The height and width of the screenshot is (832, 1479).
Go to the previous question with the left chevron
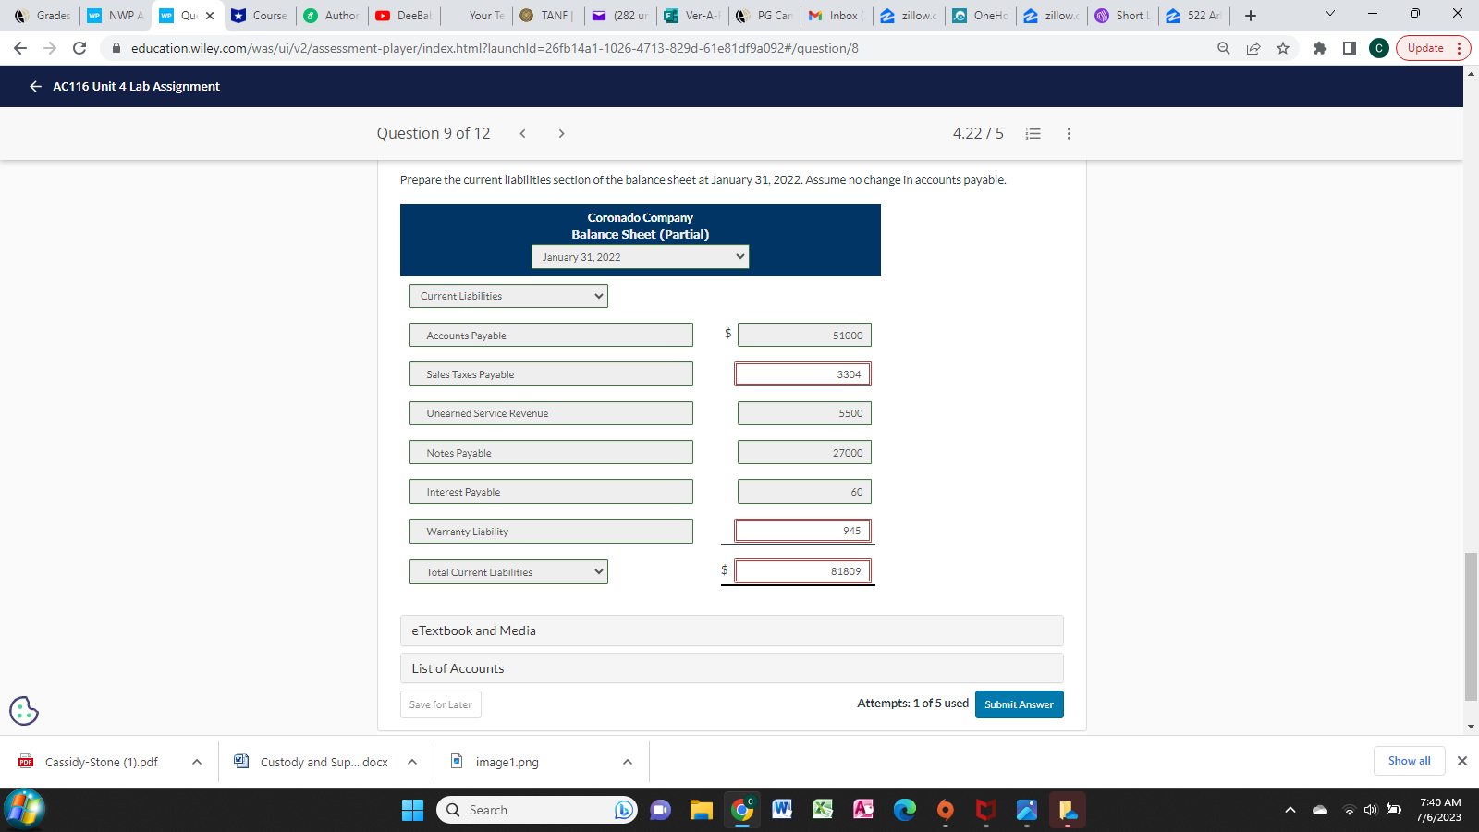pyautogui.click(x=522, y=133)
